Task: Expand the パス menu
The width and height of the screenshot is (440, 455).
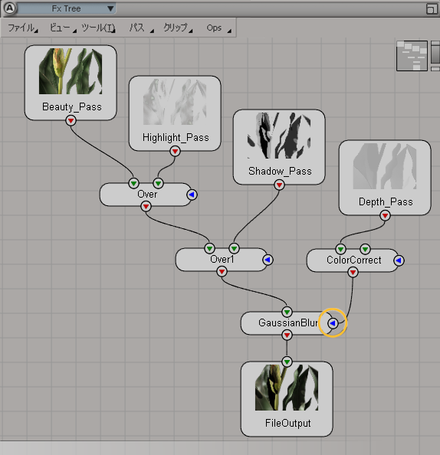Action: point(141,28)
